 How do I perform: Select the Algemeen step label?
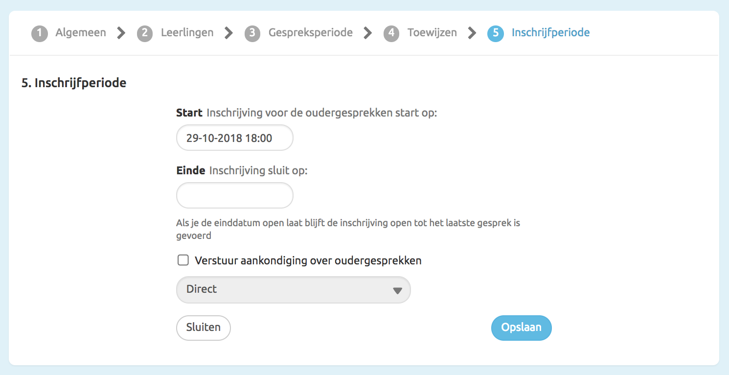click(80, 33)
